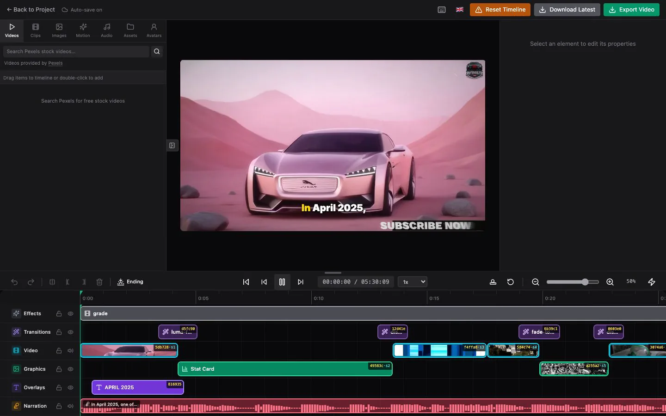This screenshot has width=666, height=416.
Task: Lock the Video track
Action: (59, 351)
